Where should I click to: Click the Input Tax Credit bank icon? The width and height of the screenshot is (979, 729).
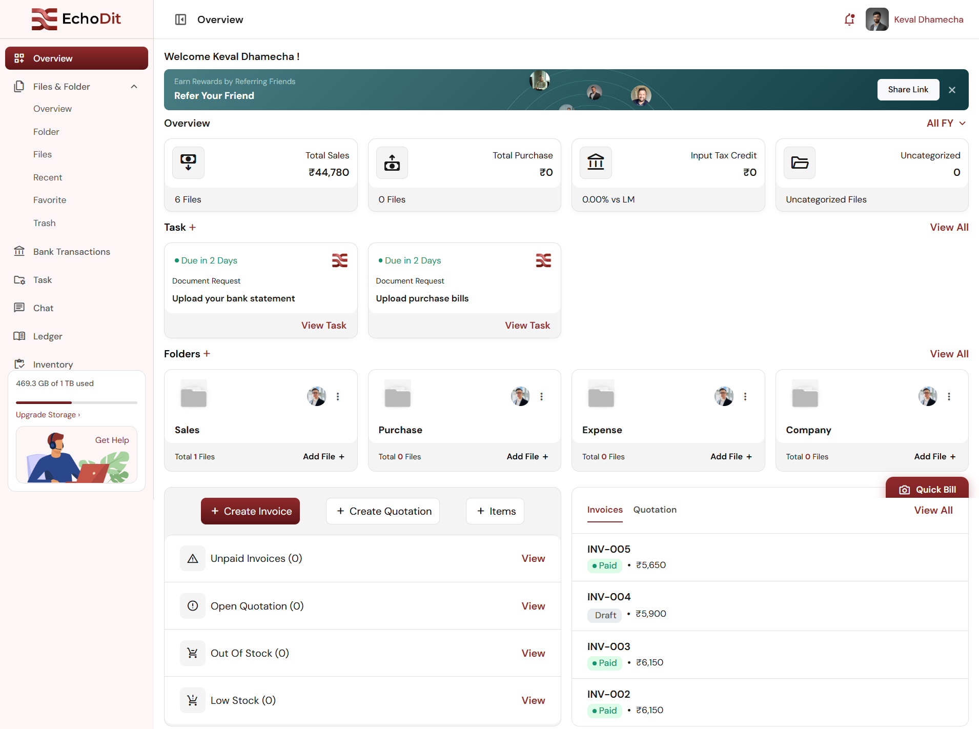point(596,163)
